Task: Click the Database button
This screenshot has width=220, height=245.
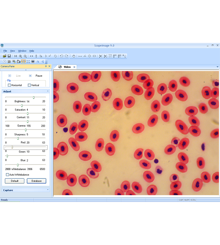Action: pos(36,181)
